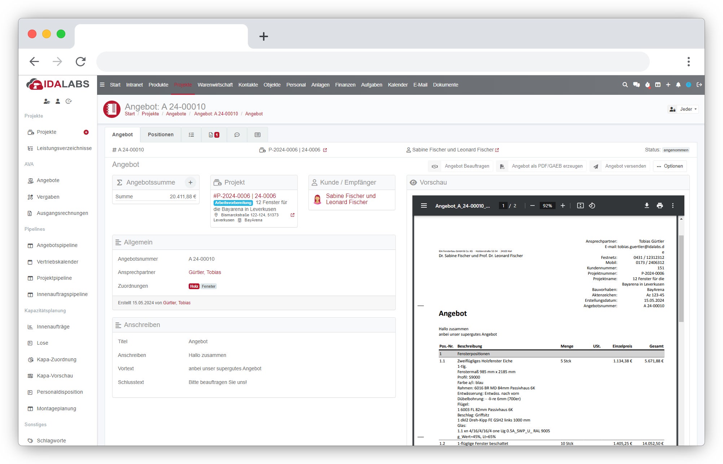This screenshot has width=723, height=464.
Task: Click the time tracking stopwatch icon
Action: [x=648, y=85]
